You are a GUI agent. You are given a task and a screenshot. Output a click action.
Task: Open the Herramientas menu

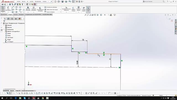tap(38, 1)
